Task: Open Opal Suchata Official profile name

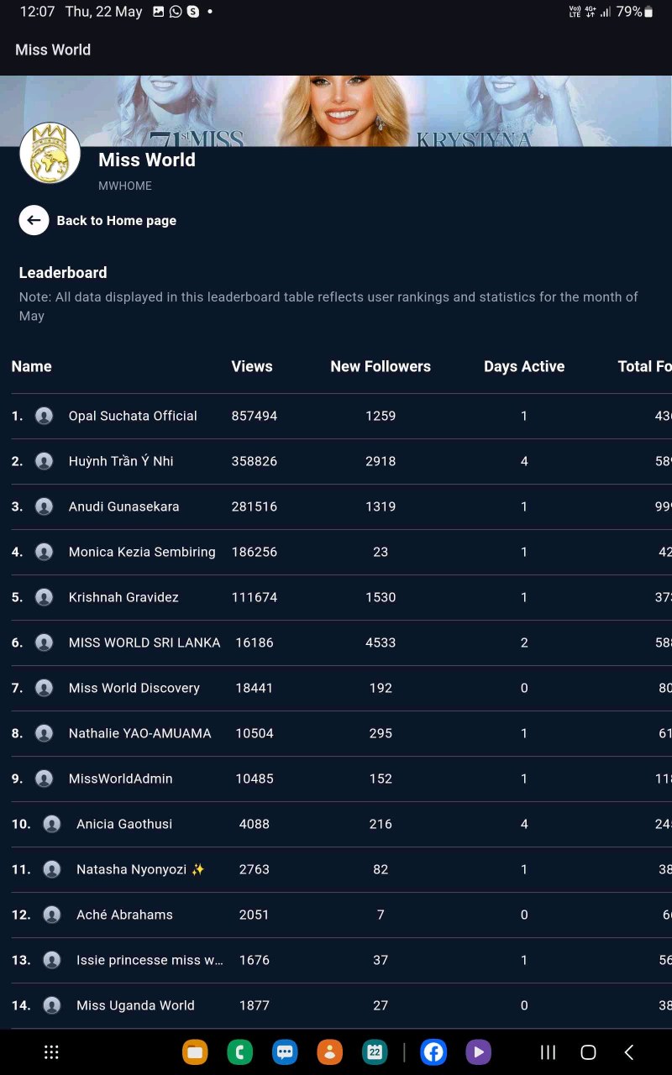Action: [133, 416]
